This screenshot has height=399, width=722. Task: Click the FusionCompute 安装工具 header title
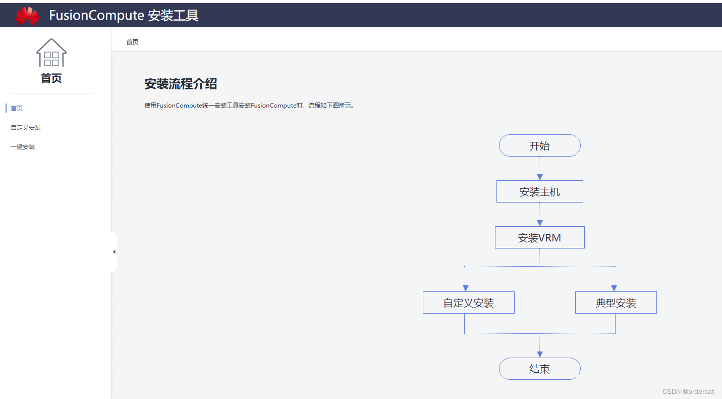coord(124,16)
